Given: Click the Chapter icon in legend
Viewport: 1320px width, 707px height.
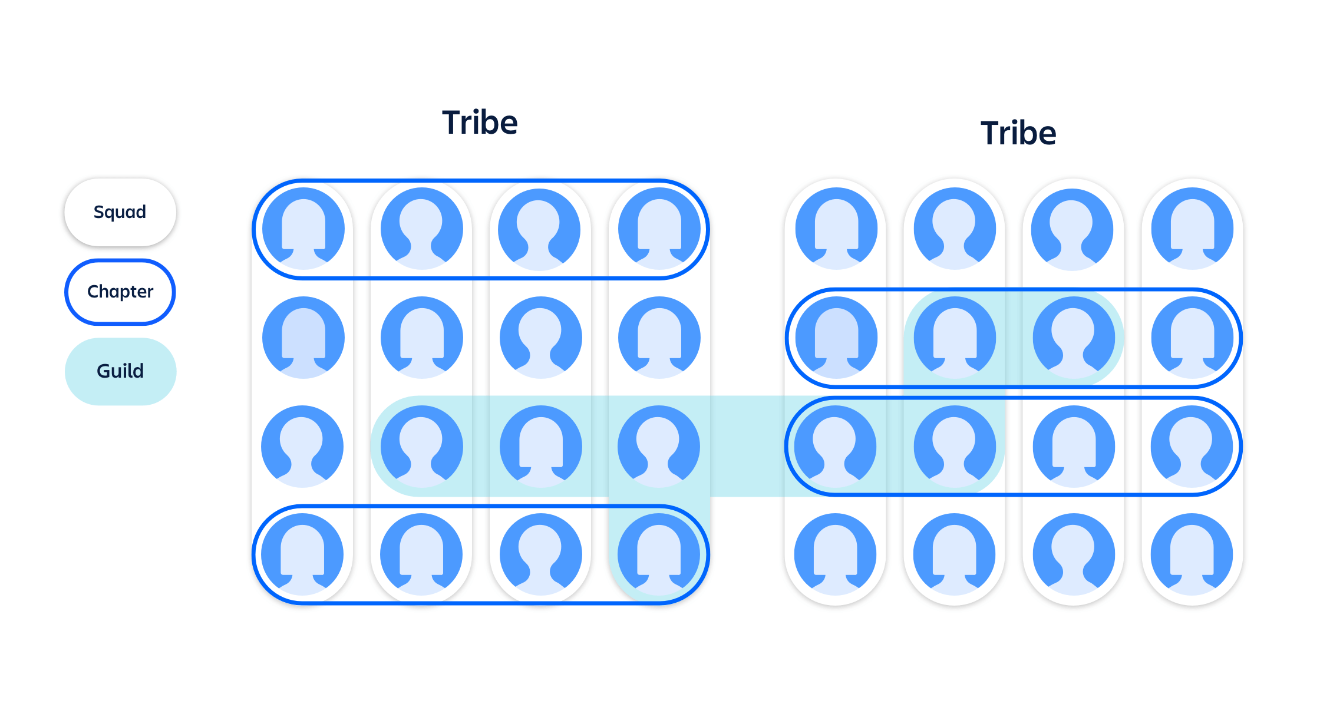Looking at the screenshot, I should [120, 290].
